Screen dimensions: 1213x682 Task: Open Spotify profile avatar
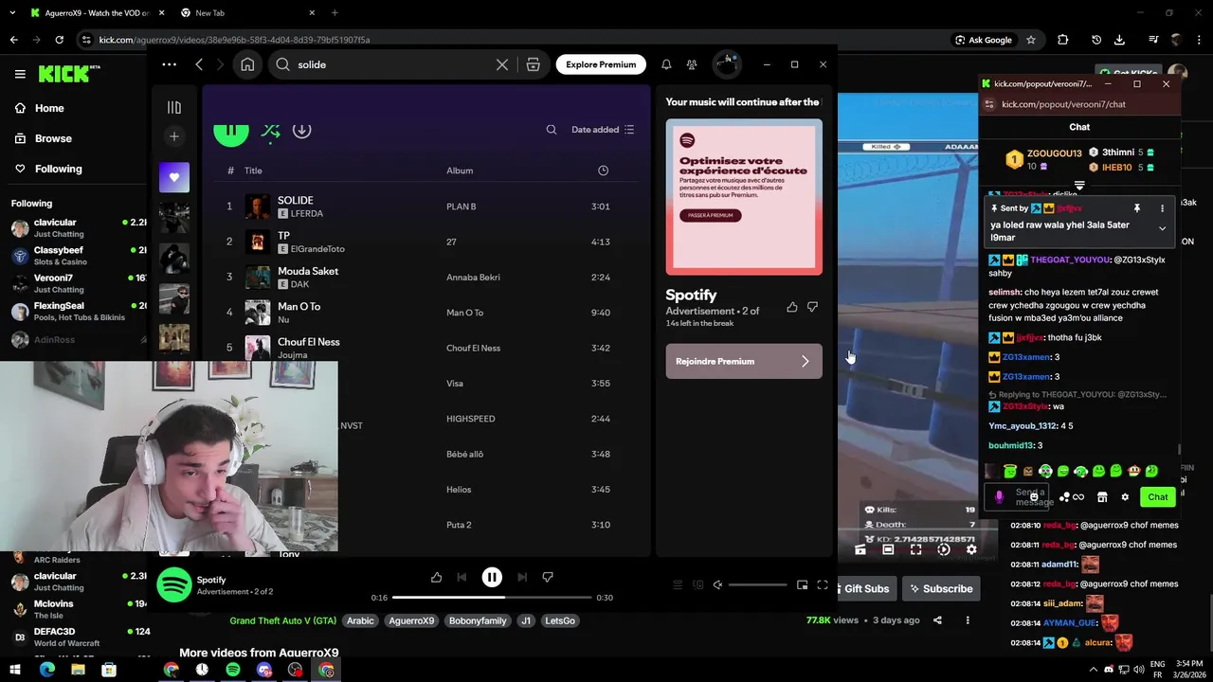click(x=727, y=63)
